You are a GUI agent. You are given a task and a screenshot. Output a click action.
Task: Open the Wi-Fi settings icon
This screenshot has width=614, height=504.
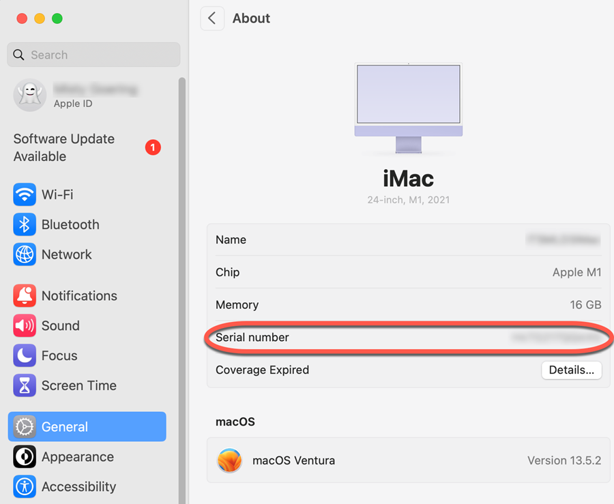coord(25,194)
